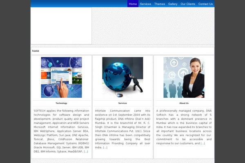Click the Technology touchscreen image thumbnail
Screen dimensions: 245x163
coord(61,77)
